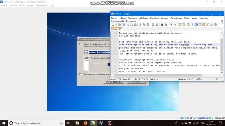
Task: Click the record macro round icon
Action: pyautogui.click(x=216, y=24)
